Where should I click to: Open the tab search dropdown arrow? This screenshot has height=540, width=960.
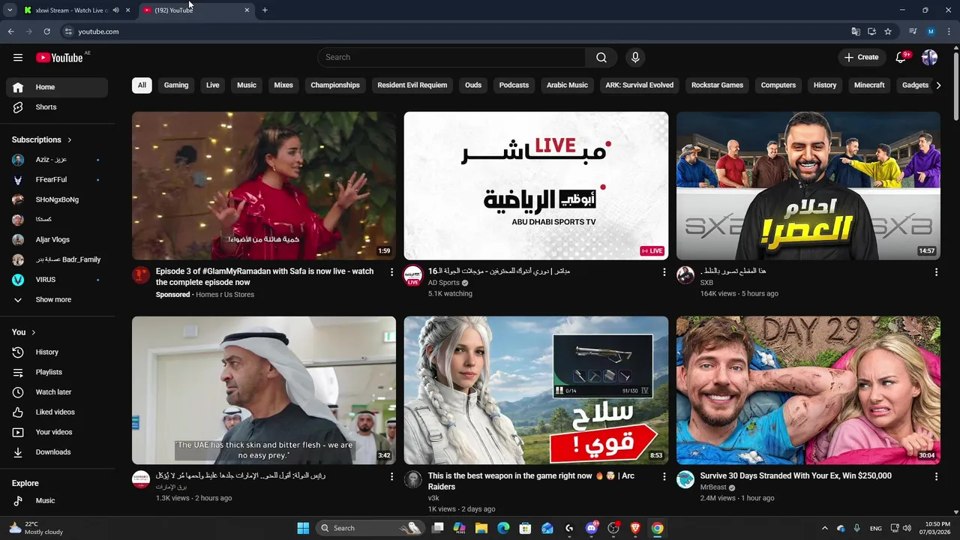pyautogui.click(x=10, y=10)
